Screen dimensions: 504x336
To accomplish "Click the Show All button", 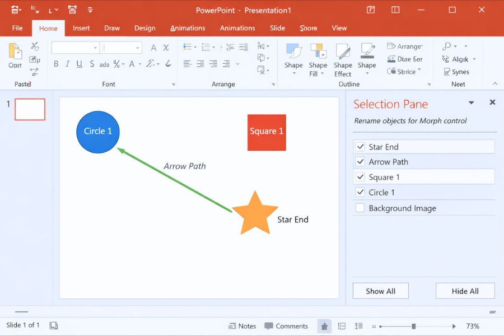I will (380, 291).
